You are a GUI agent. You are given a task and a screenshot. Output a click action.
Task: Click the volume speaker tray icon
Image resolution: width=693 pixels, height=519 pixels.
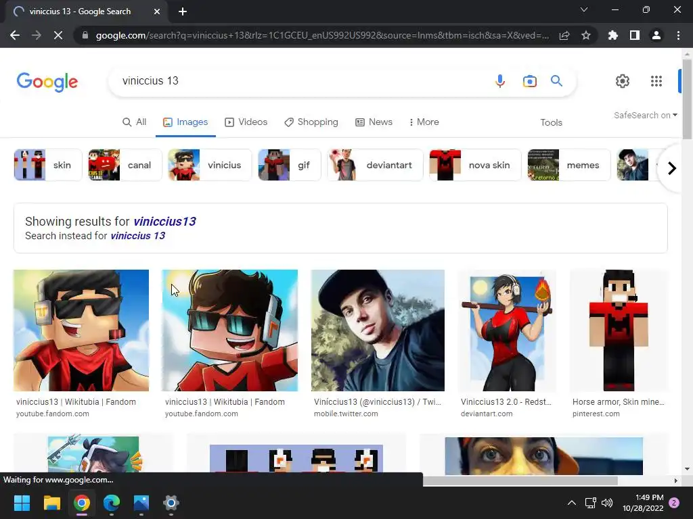pyautogui.click(x=607, y=503)
